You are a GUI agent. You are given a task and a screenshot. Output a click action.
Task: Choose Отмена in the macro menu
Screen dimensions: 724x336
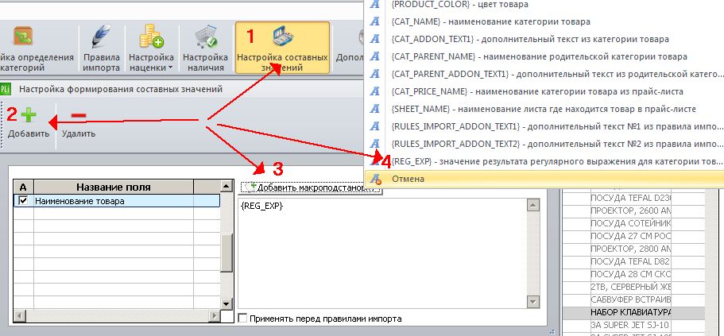(x=545, y=179)
